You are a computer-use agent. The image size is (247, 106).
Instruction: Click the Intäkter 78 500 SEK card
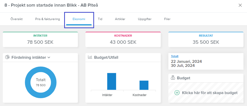[40, 40]
